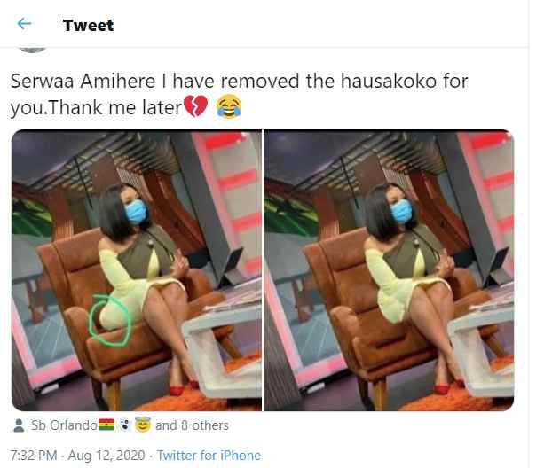Open the "Twitter for iPhone" source link
The image size is (552, 468).
click(x=209, y=456)
